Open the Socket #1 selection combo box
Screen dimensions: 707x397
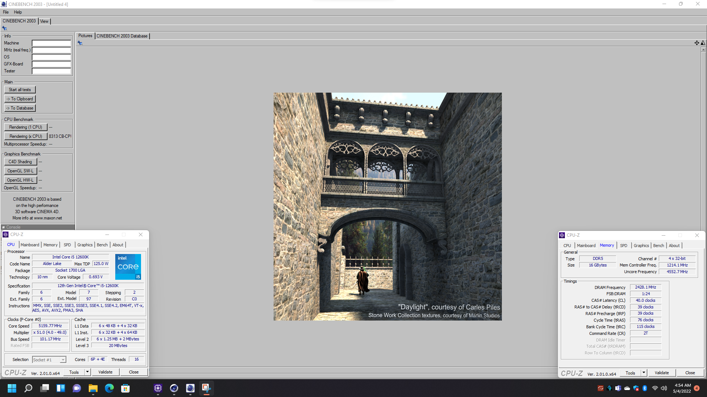[49, 360]
